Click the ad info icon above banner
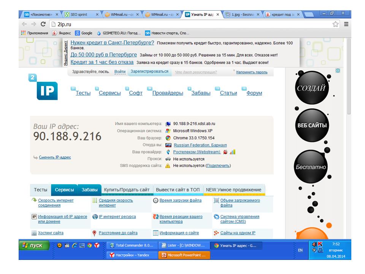365x274 pixels. (338, 70)
